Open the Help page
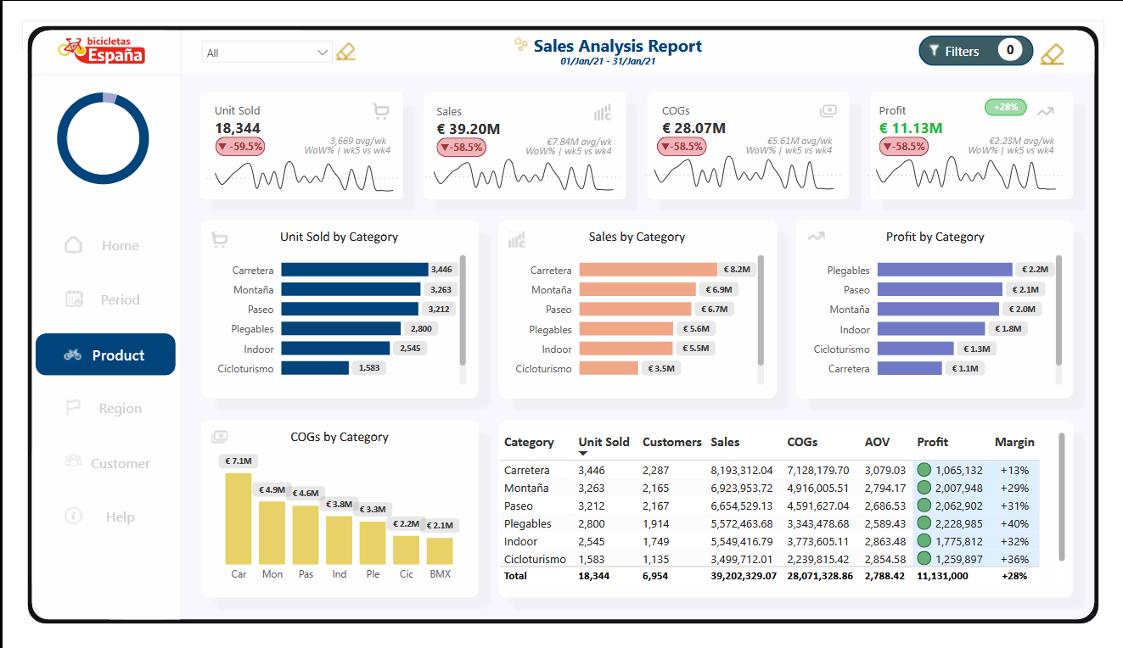The width and height of the screenshot is (1123, 648). pyautogui.click(x=105, y=517)
